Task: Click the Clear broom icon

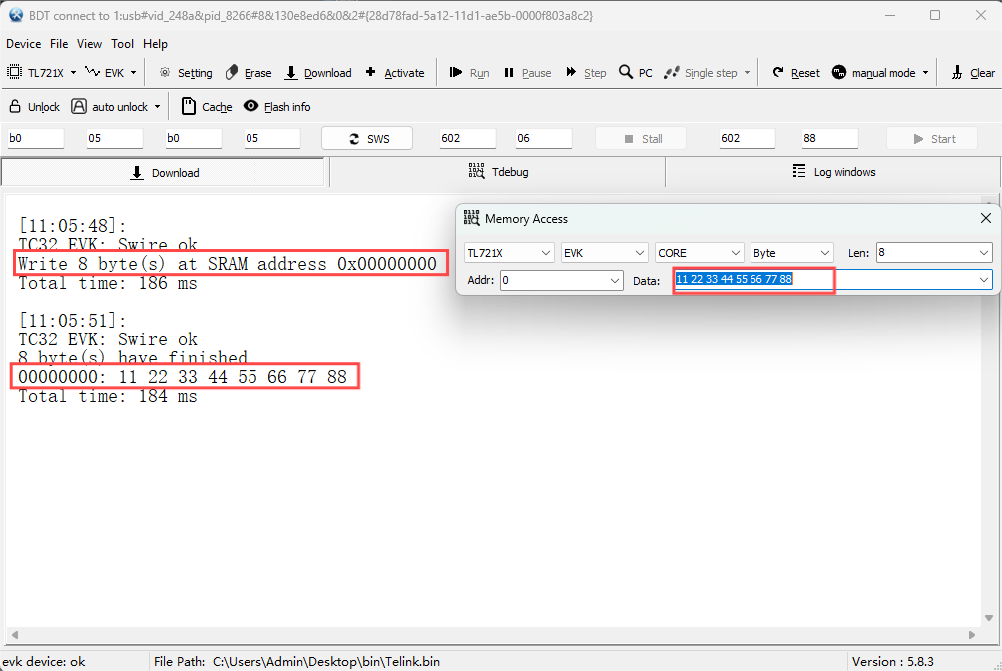Action: click(957, 72)
